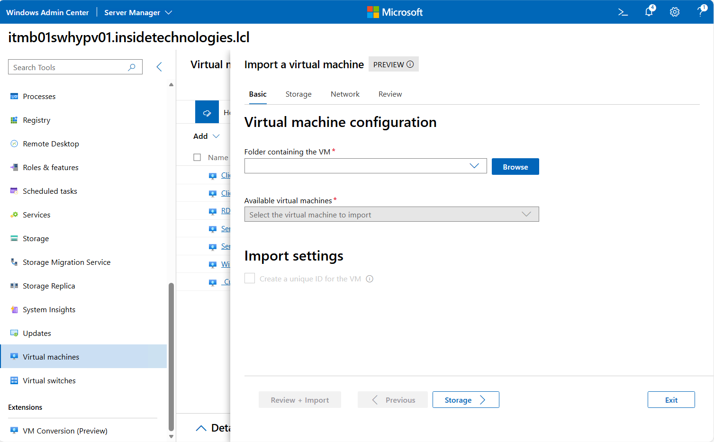
Task: Switch to the Network tab
Action: [x=345, y=94]
